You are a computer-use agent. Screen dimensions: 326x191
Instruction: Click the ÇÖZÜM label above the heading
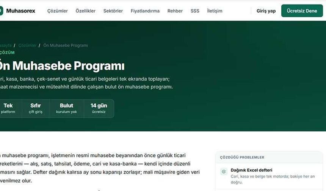[x=7, y=53]
